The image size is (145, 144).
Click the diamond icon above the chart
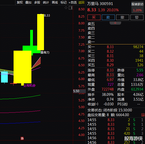tap(66, 8)
